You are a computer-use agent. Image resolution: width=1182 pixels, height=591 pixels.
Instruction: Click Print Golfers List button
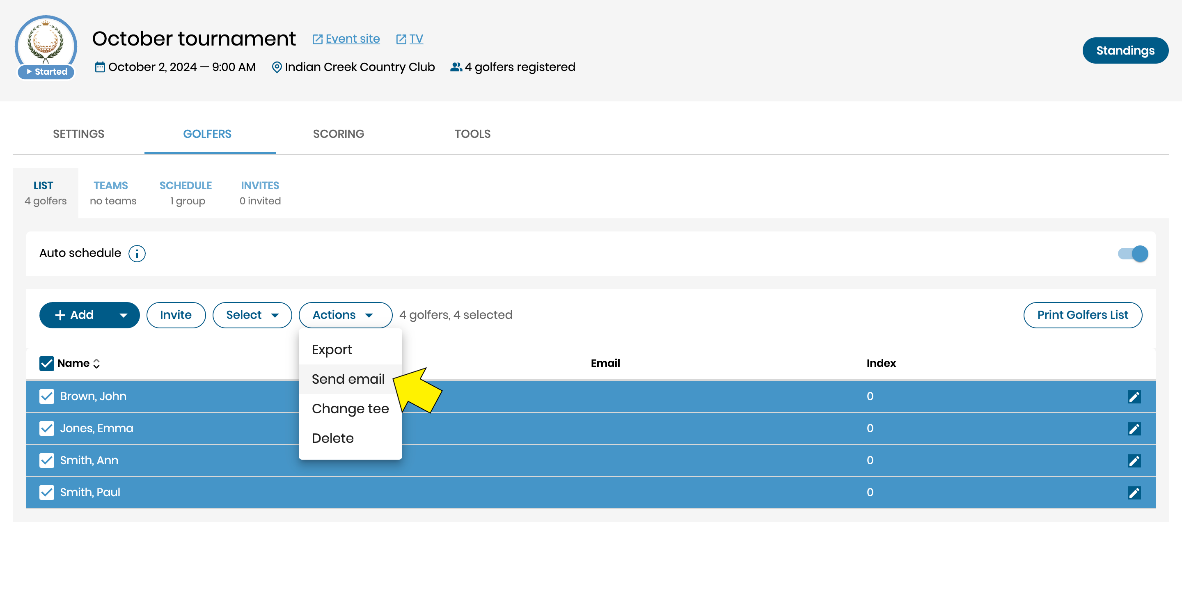tap(1082, 315)
